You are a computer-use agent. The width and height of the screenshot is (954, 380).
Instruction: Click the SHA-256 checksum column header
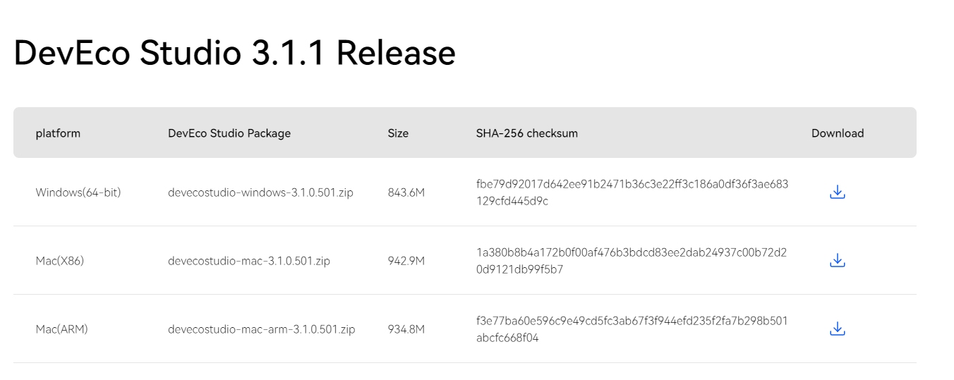[x=526, y=133]
